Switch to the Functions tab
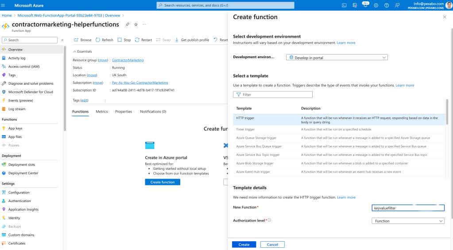 click(80, 112)
